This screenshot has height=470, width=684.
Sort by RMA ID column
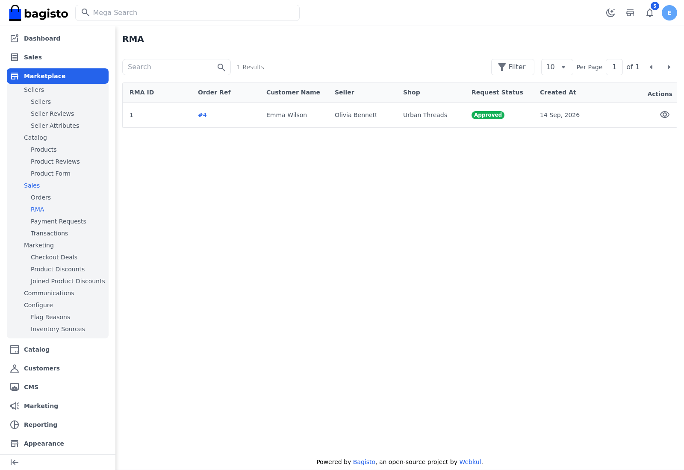tap(142, 92)
